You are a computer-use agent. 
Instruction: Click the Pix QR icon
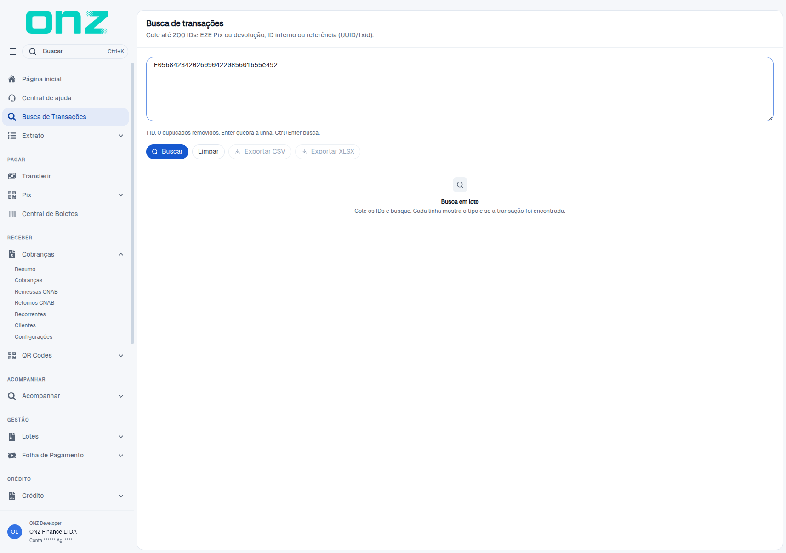point(12,195)
